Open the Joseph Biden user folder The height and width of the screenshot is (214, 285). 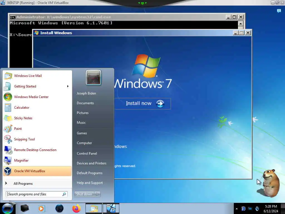(x=86, y=93)
